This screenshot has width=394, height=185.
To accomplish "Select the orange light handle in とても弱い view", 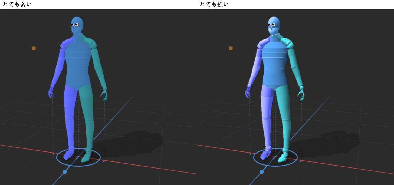I will pos(34,48).
